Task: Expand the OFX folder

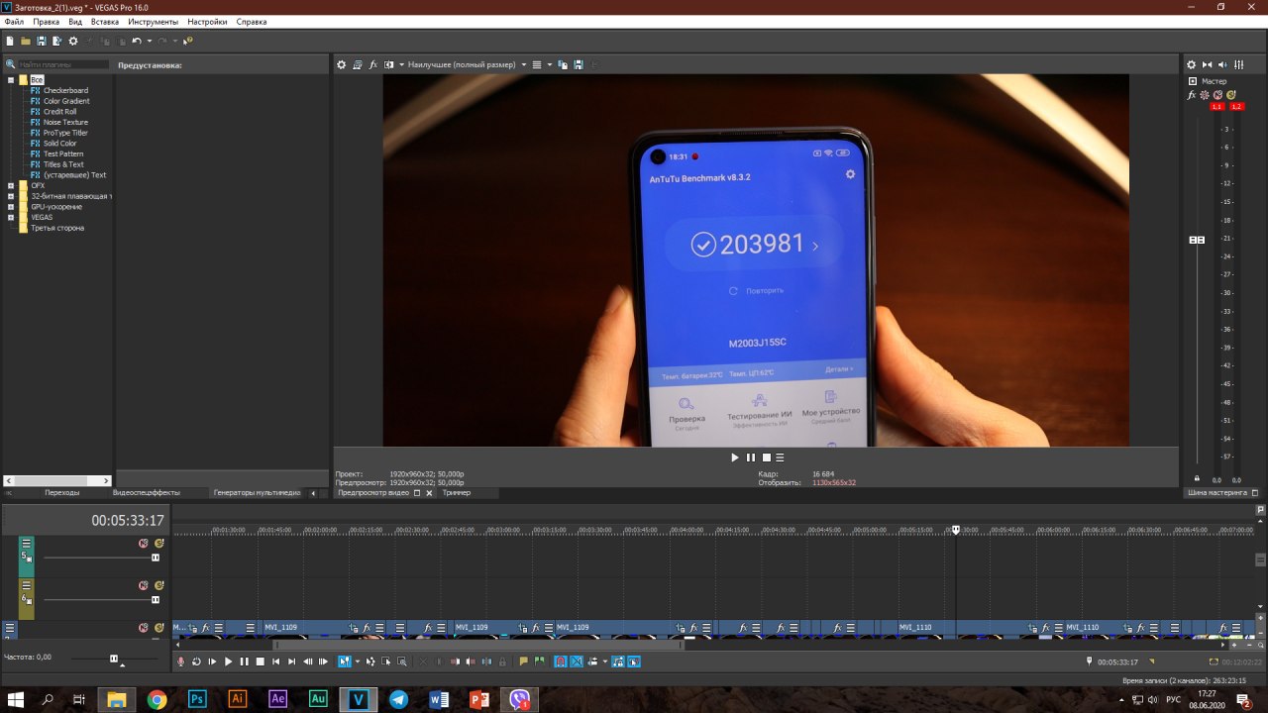Action: point(11,185)
